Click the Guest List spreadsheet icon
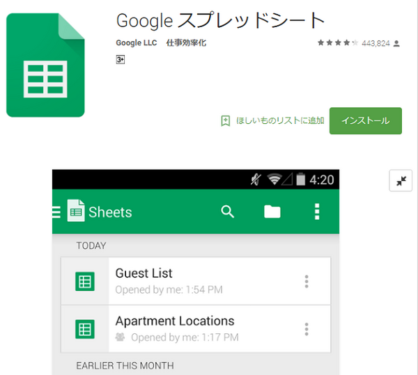Screen dimensions: 418x375 tap(85, 281)
